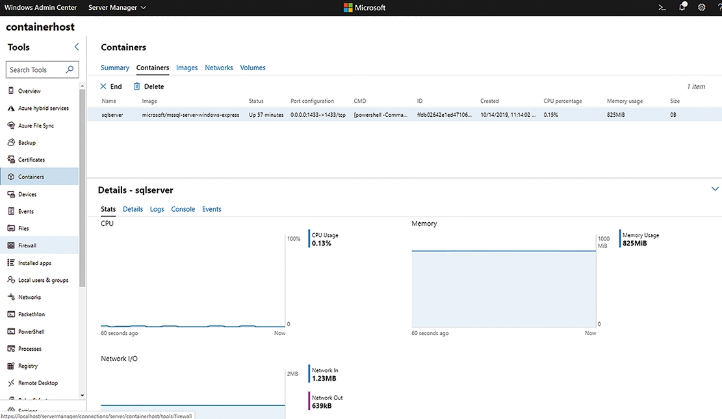Screen dimensions: 722x419
Task: Click the Overview tool icon
Action: (x=11, y=91)
